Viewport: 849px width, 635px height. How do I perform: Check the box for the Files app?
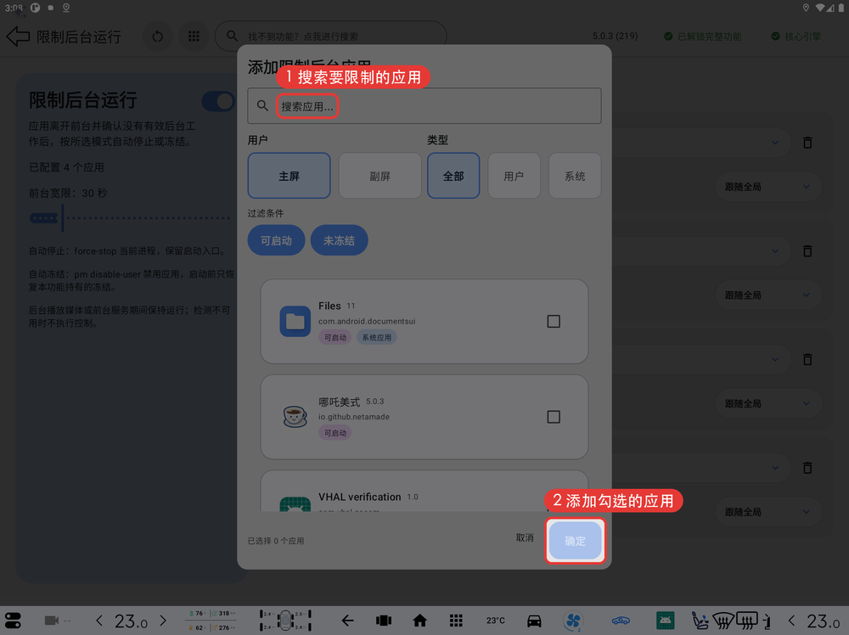coord(554,321)
